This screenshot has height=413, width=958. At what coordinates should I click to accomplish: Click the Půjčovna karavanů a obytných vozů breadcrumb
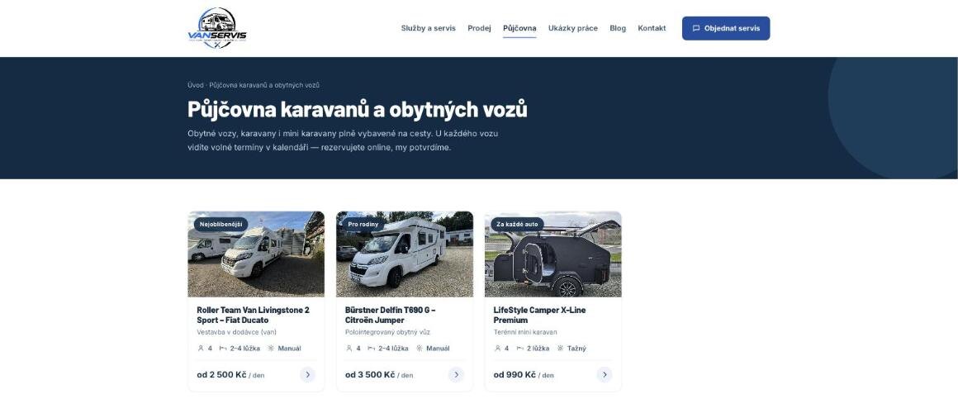pos(264,85)
